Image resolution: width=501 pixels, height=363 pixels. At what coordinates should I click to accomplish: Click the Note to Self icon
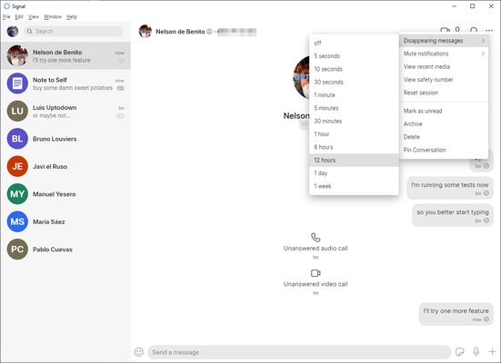[17, 83]
